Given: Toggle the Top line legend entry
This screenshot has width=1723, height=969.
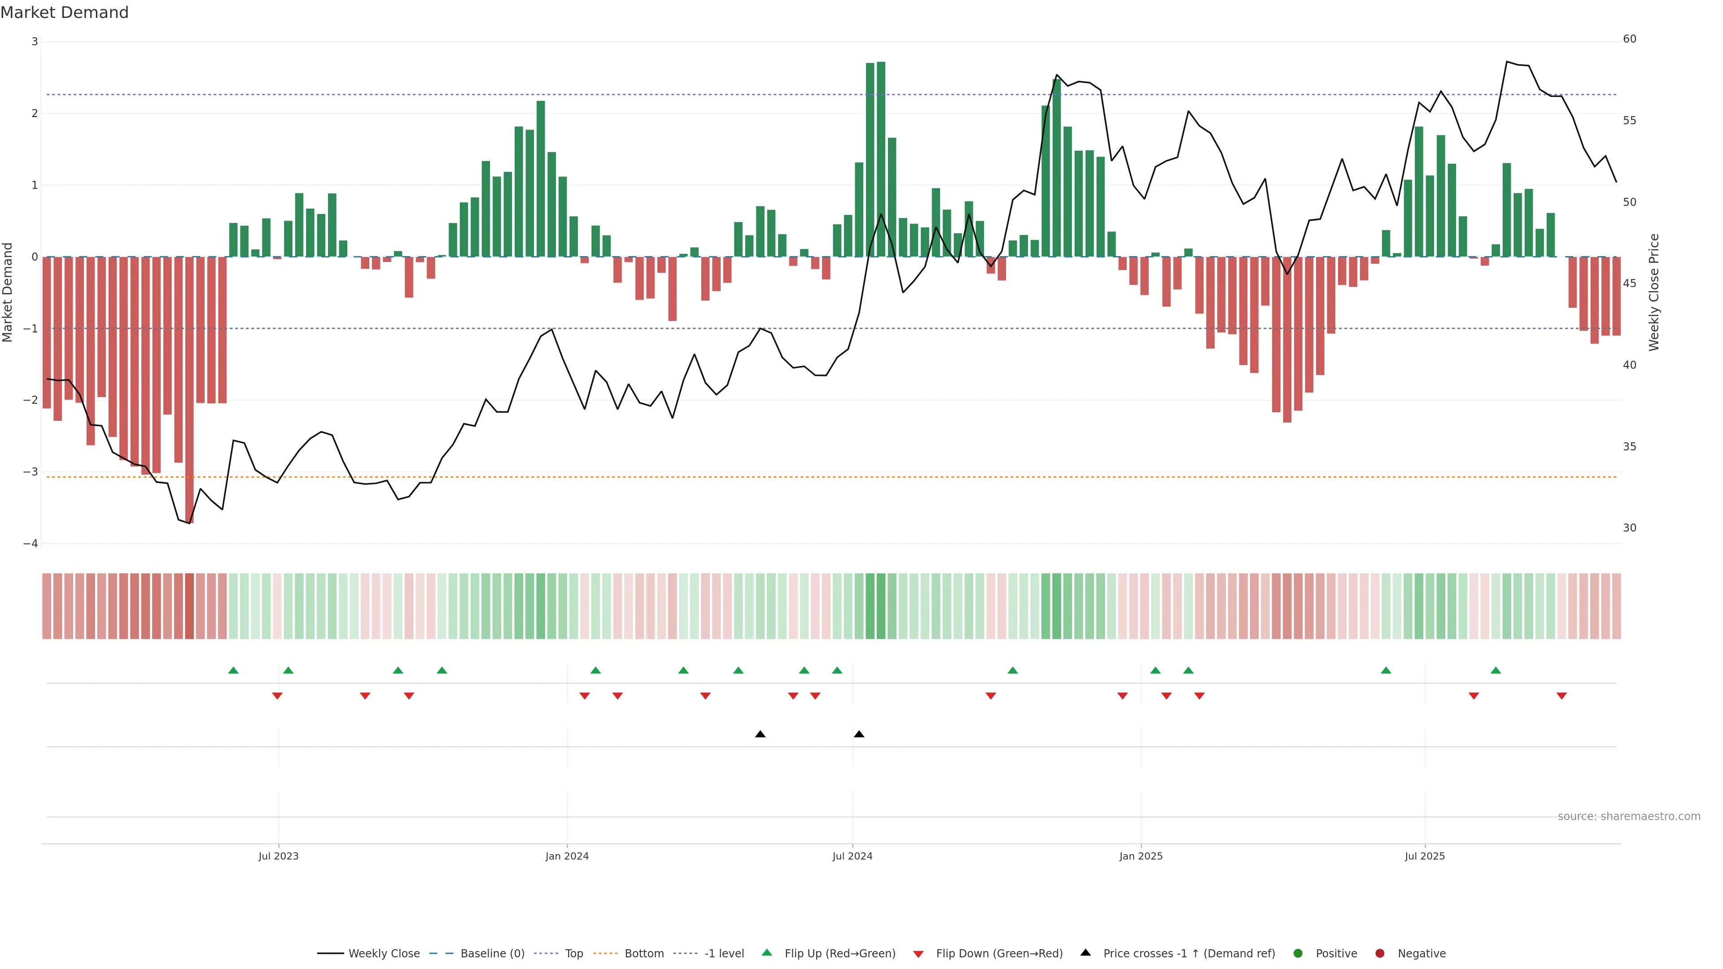Looking at the screenshot, I should [x=573, y=954].
